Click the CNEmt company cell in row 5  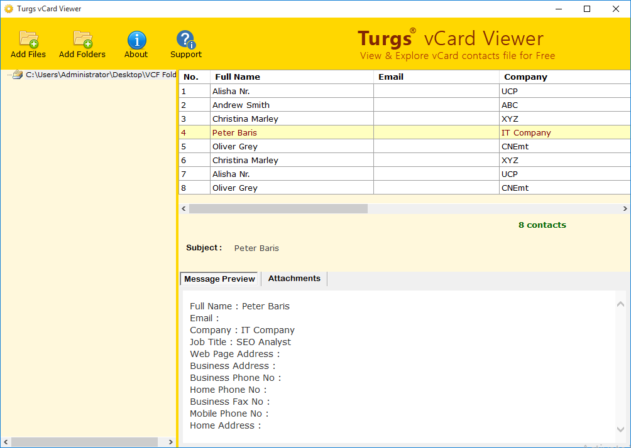565,146
